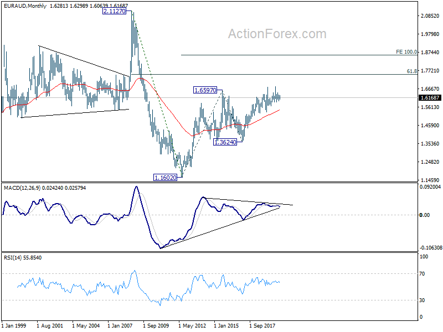The height and width of the screenshot is (332, 443).
Task: Click the ActionForex.com watermark
Action: pos(277,34)
